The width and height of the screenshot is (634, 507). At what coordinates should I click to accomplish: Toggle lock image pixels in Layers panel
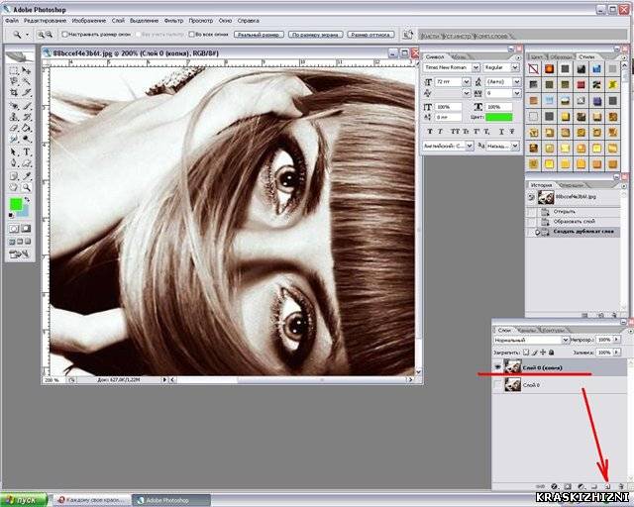(x=535, y=353)
